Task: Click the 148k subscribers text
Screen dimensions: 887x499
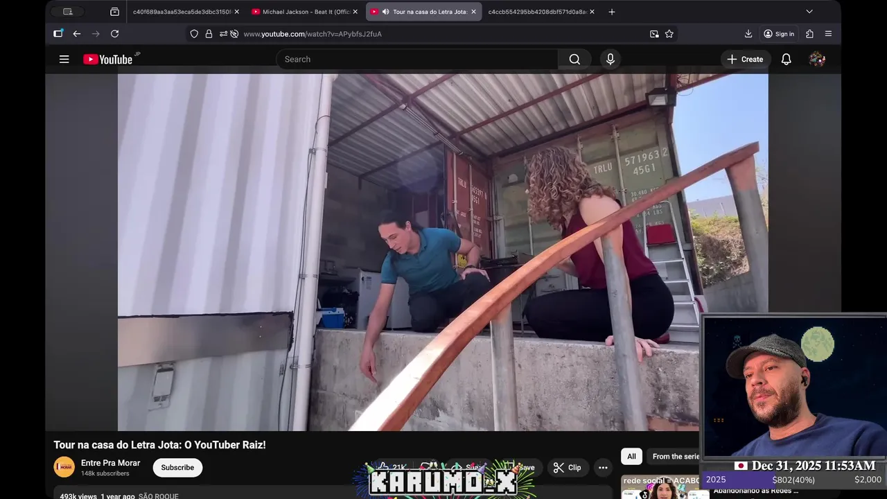Action: click(105, 473)
